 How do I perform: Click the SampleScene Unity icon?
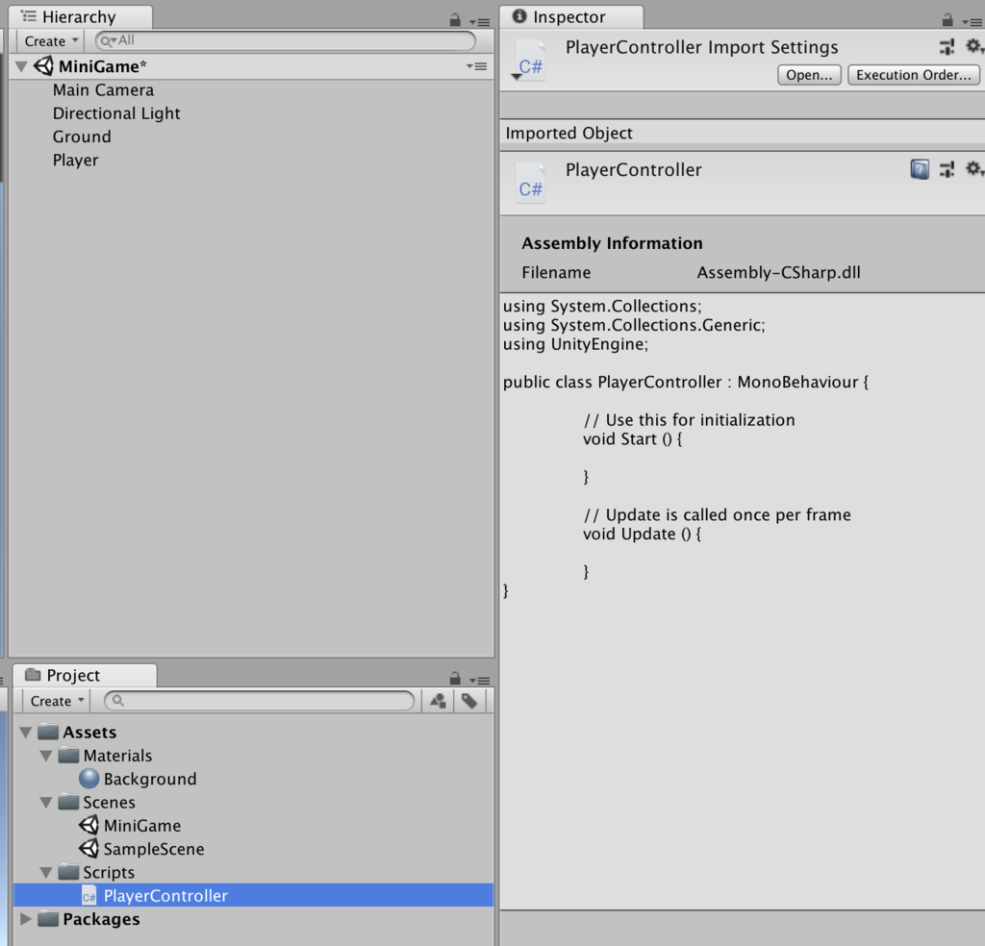point(89,848)
